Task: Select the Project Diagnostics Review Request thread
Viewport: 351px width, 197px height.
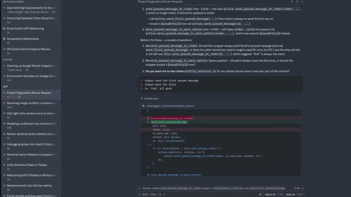Action: (31, 95)
